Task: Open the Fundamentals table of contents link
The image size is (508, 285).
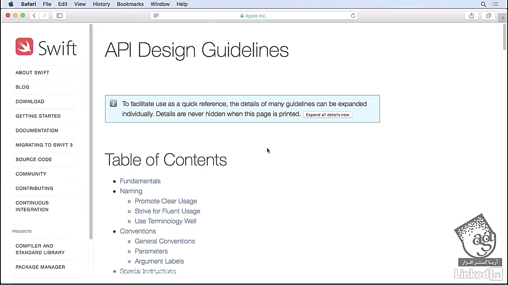Action: coord(140,181)
